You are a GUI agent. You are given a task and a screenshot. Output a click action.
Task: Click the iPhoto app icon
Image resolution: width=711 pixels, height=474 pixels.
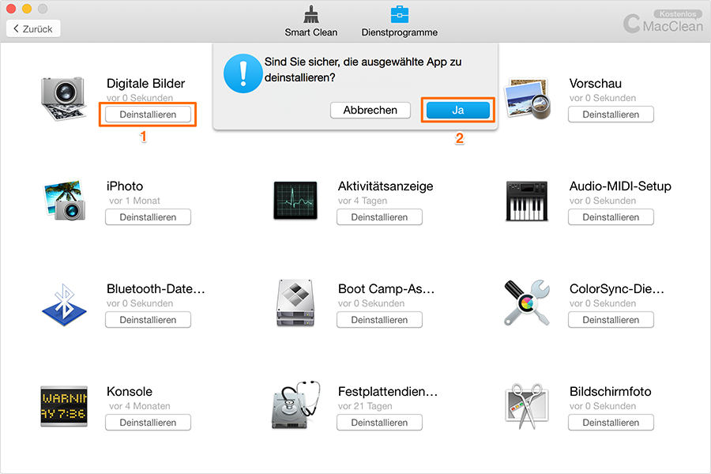[x=64, y=201]
